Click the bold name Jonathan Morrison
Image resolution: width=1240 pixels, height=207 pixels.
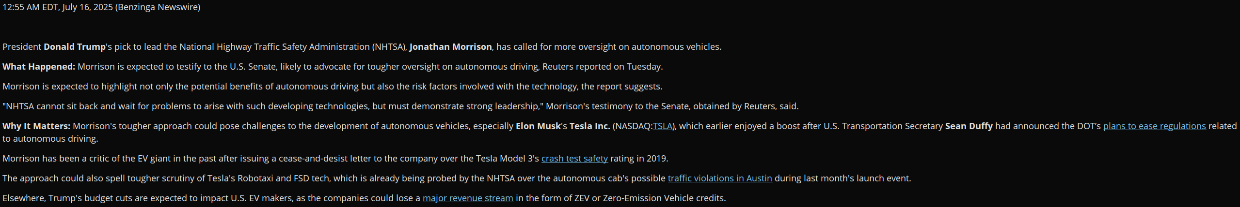pos(450,47)
